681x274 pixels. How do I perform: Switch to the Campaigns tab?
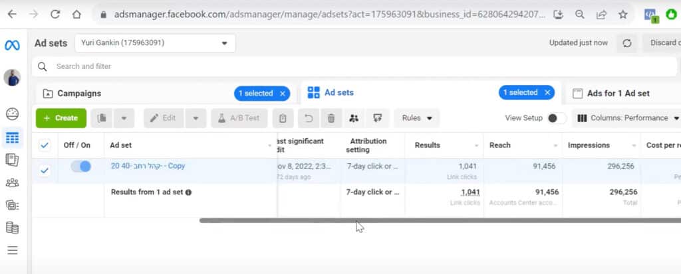[x=79, y=94]
